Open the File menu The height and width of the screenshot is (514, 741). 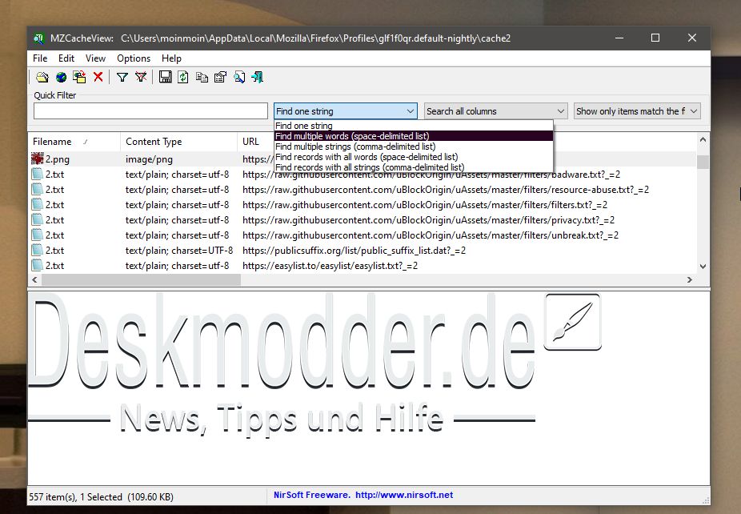click(x=40, y=58)
